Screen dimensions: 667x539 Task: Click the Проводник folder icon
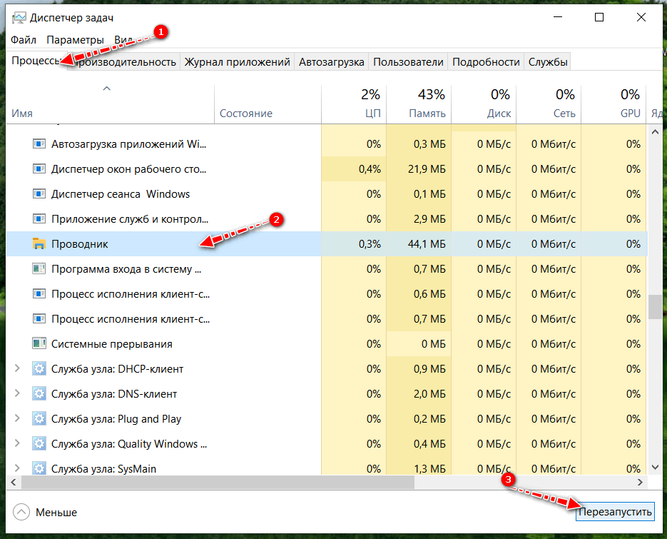(x=39, y=244)
